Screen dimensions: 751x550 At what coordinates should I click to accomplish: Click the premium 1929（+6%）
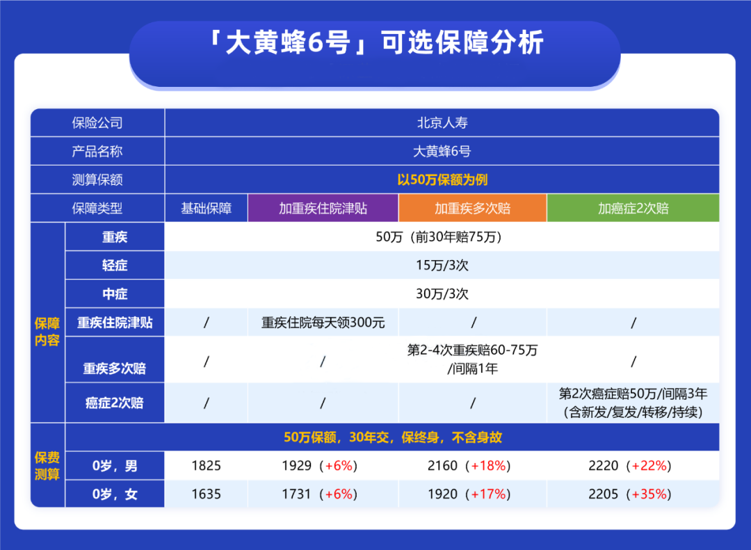[x=321, y=466]
